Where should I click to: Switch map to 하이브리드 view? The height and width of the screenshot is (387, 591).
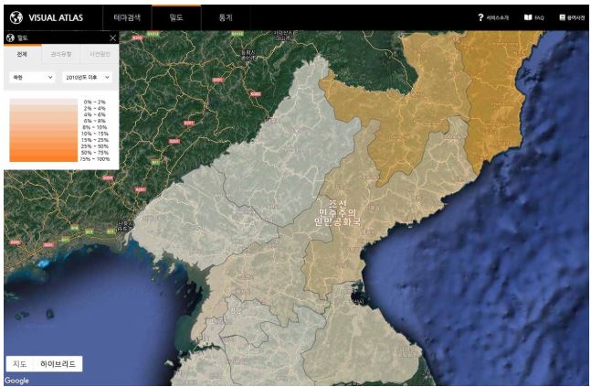click(x=58, y=364)
